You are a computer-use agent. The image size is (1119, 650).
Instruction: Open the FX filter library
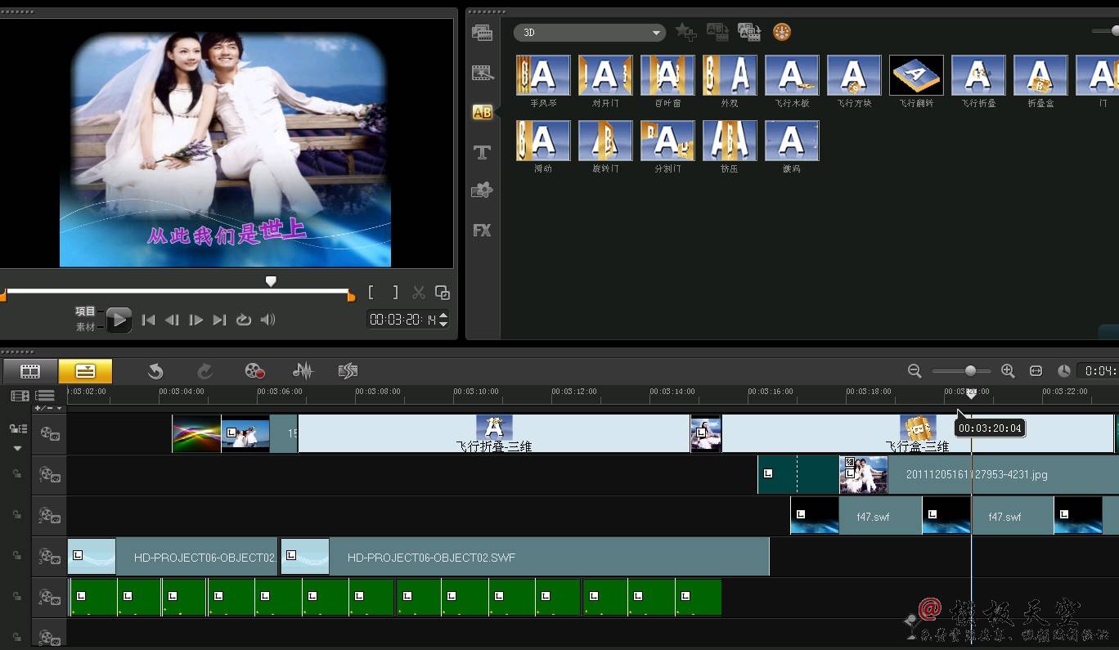click(x=483, y=231)
